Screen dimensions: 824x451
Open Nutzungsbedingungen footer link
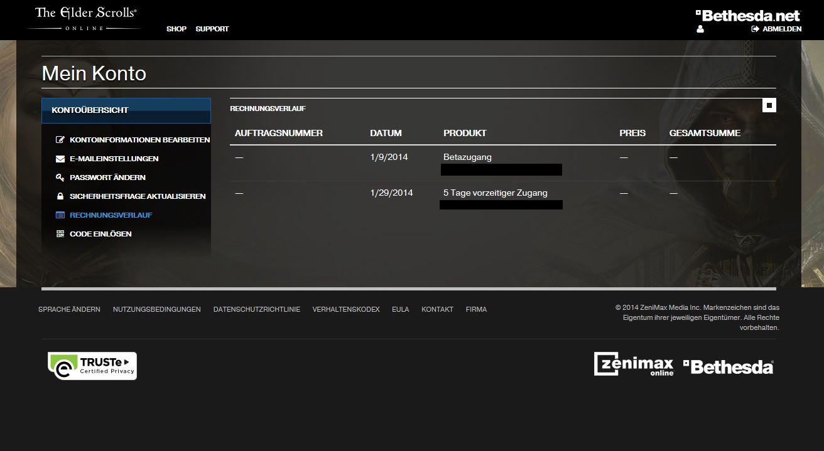[x=157, y=309]
